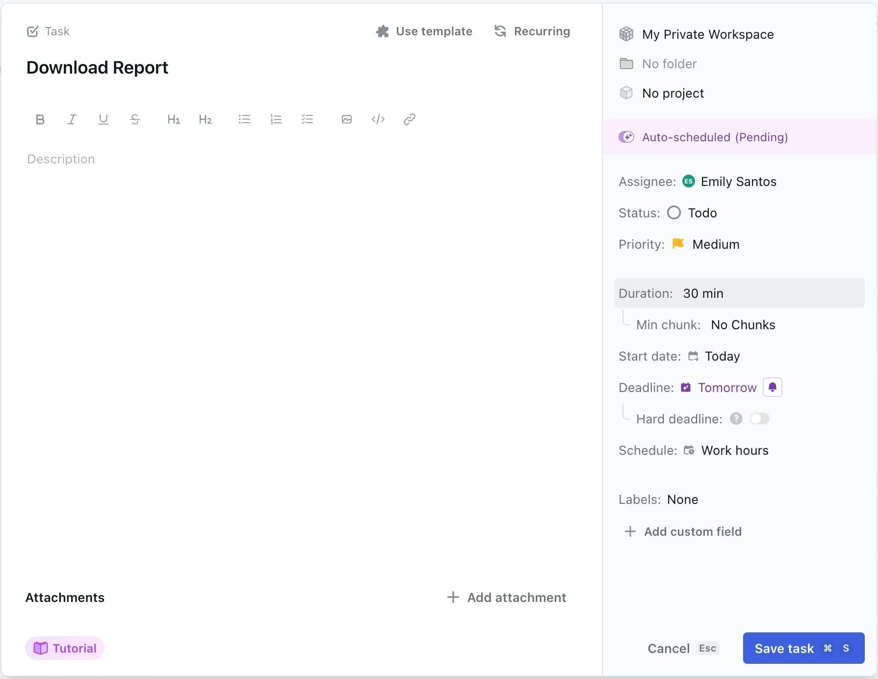Click the No project box icon
Viewport: 878px width, 679px height.
tap(626, 93)
